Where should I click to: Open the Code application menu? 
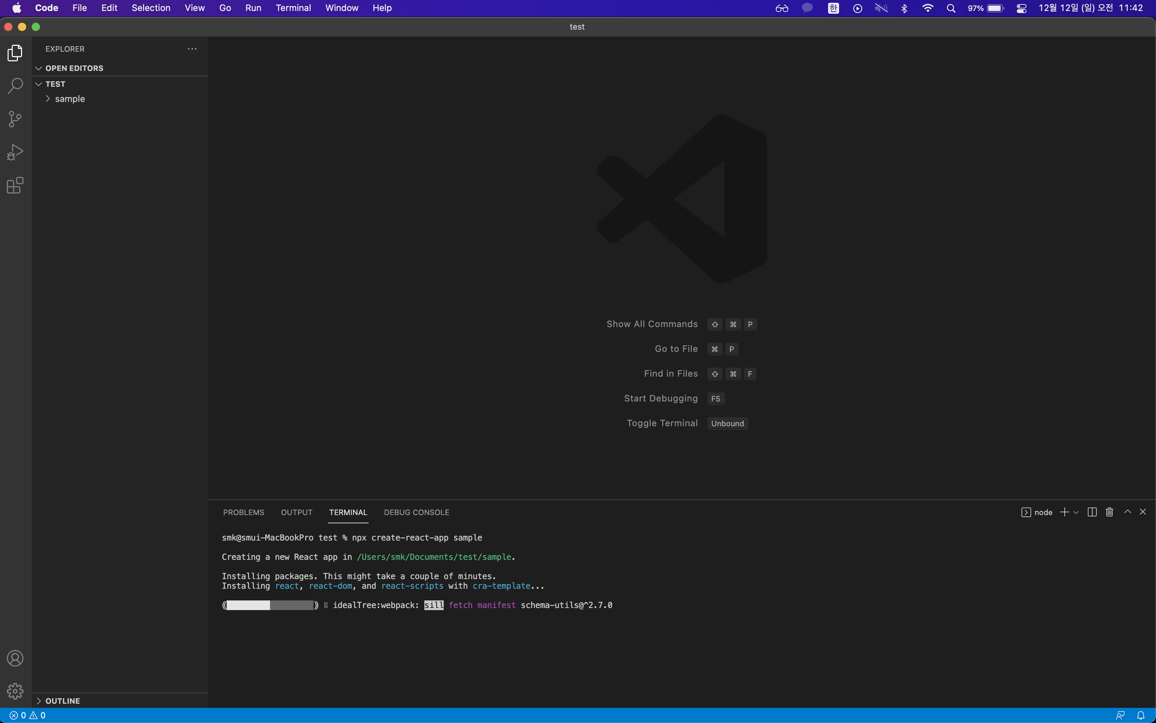pyautogui.click(x=47, y=8)
